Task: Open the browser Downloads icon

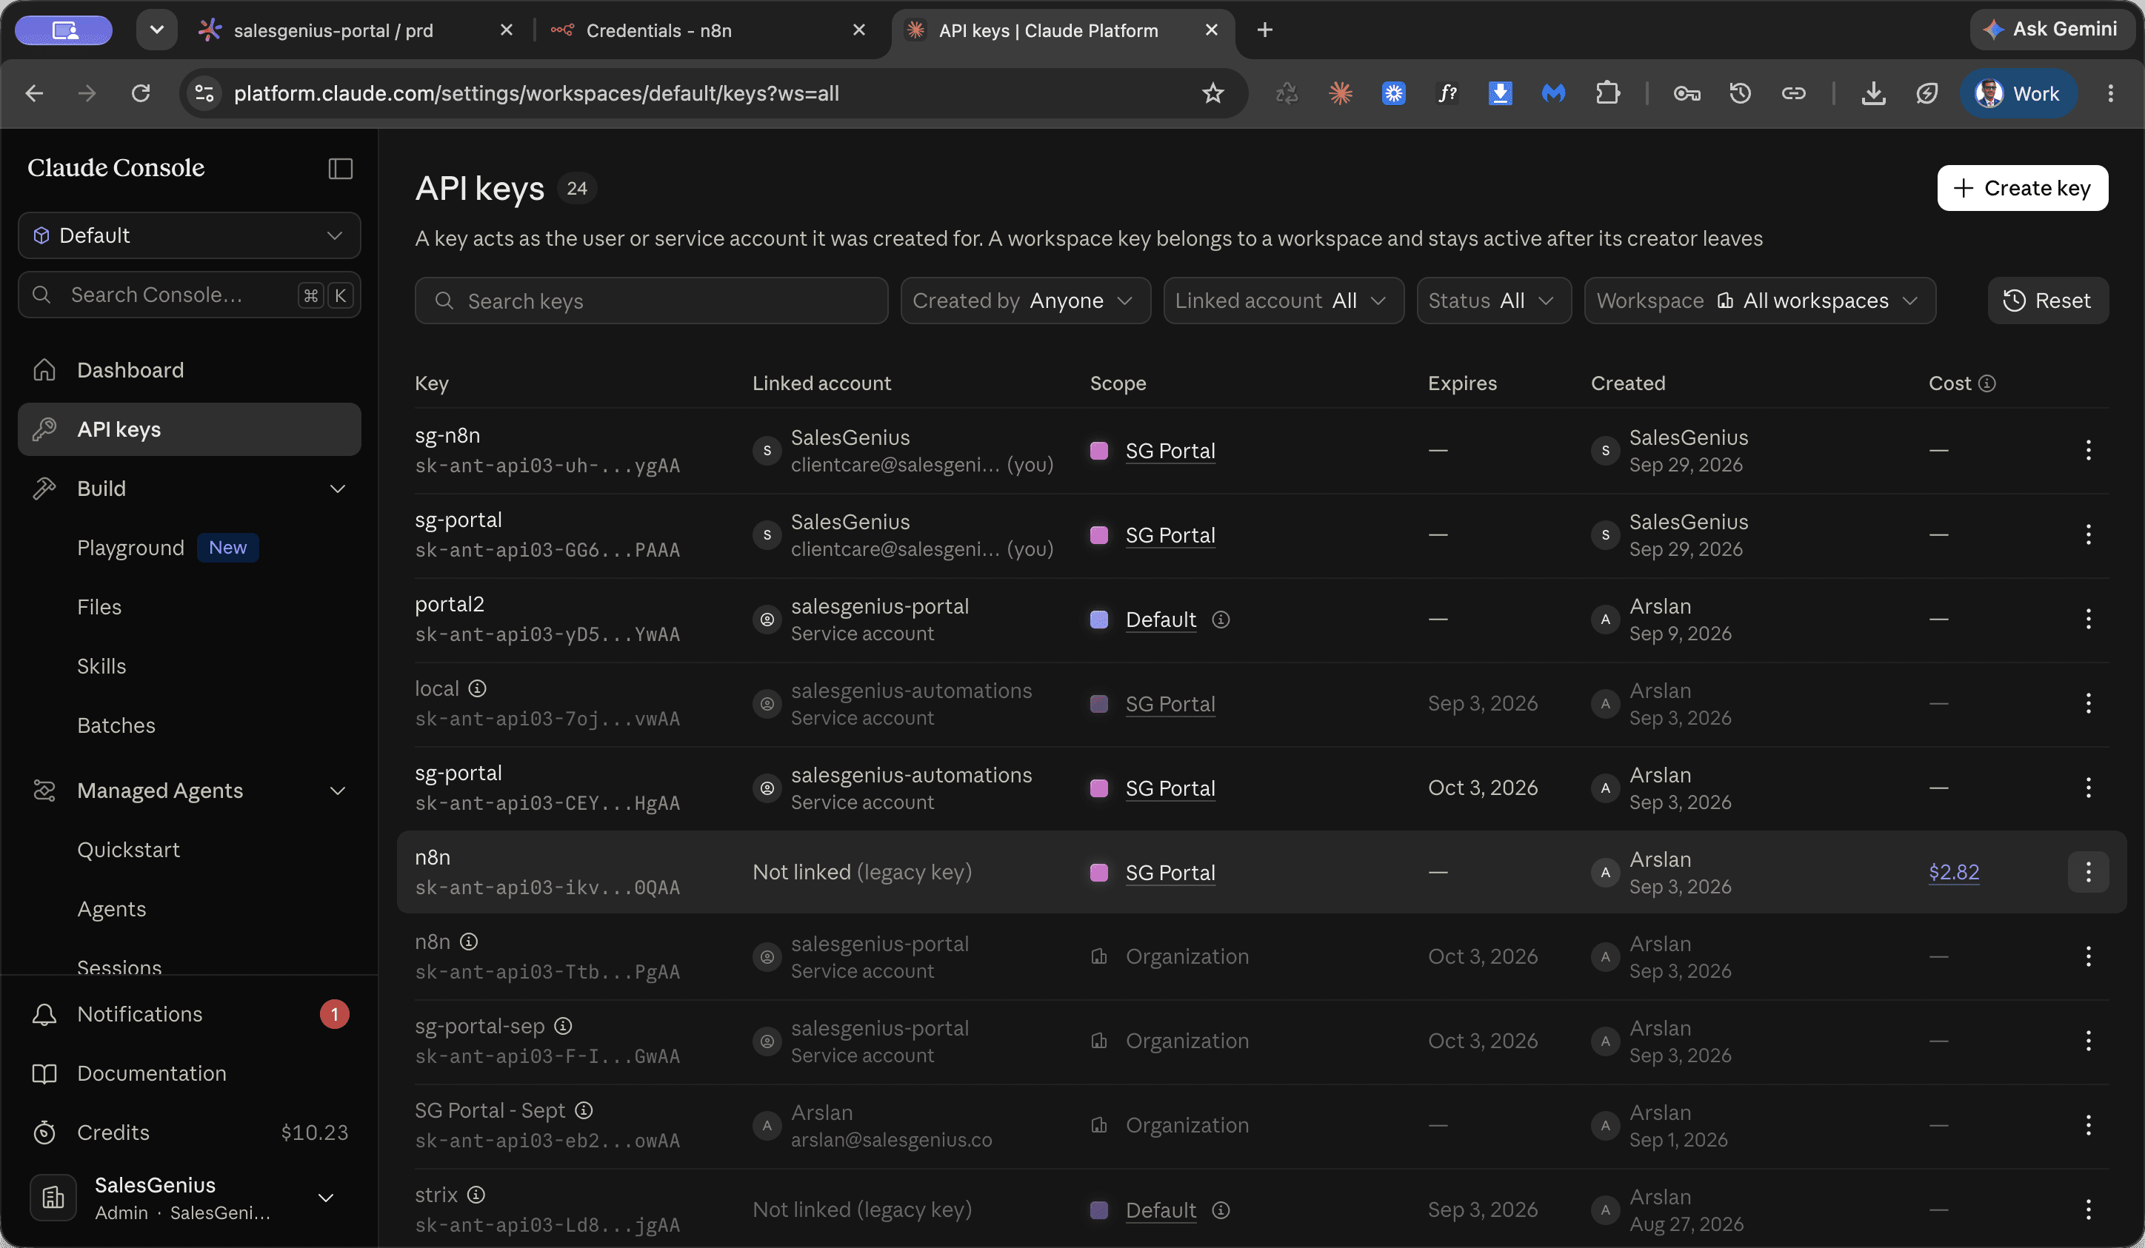Action: (1872, 93)
